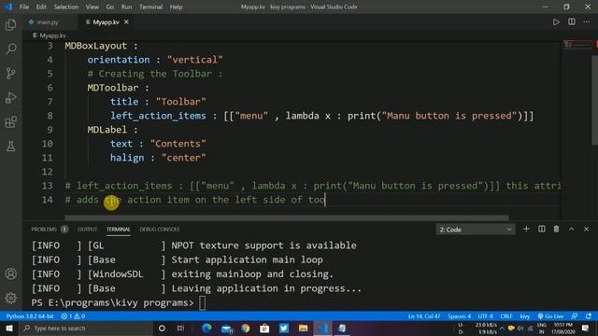The image size is (598, 336).
Task: Open the Extensions view
Action: pos(10,122)
